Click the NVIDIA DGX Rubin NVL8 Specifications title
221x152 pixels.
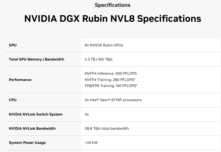(113, 19)
